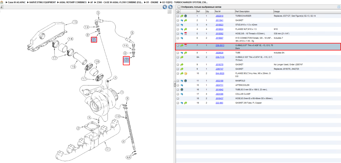Click green arrow icon in ref 19 copper GASKET row

(x=186, y=103)
